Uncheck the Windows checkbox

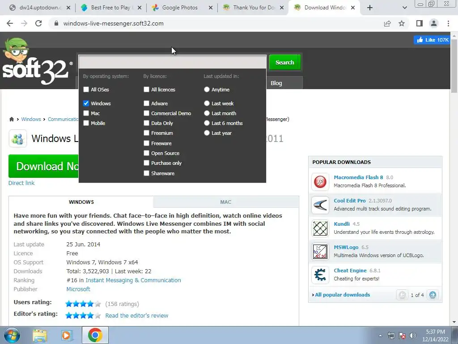pos(86,103)
